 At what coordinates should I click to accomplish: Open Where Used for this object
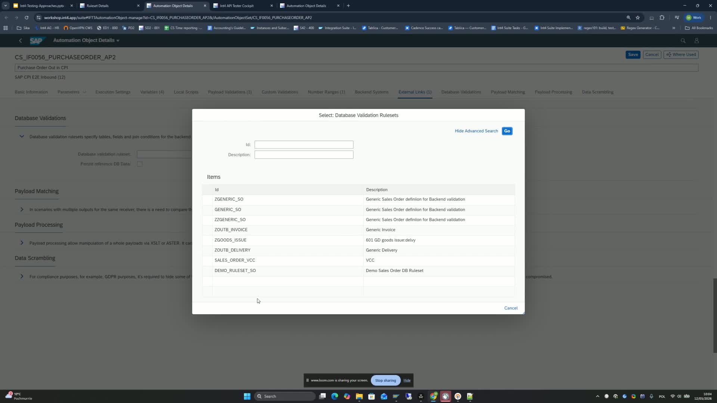tap(681, 54)
